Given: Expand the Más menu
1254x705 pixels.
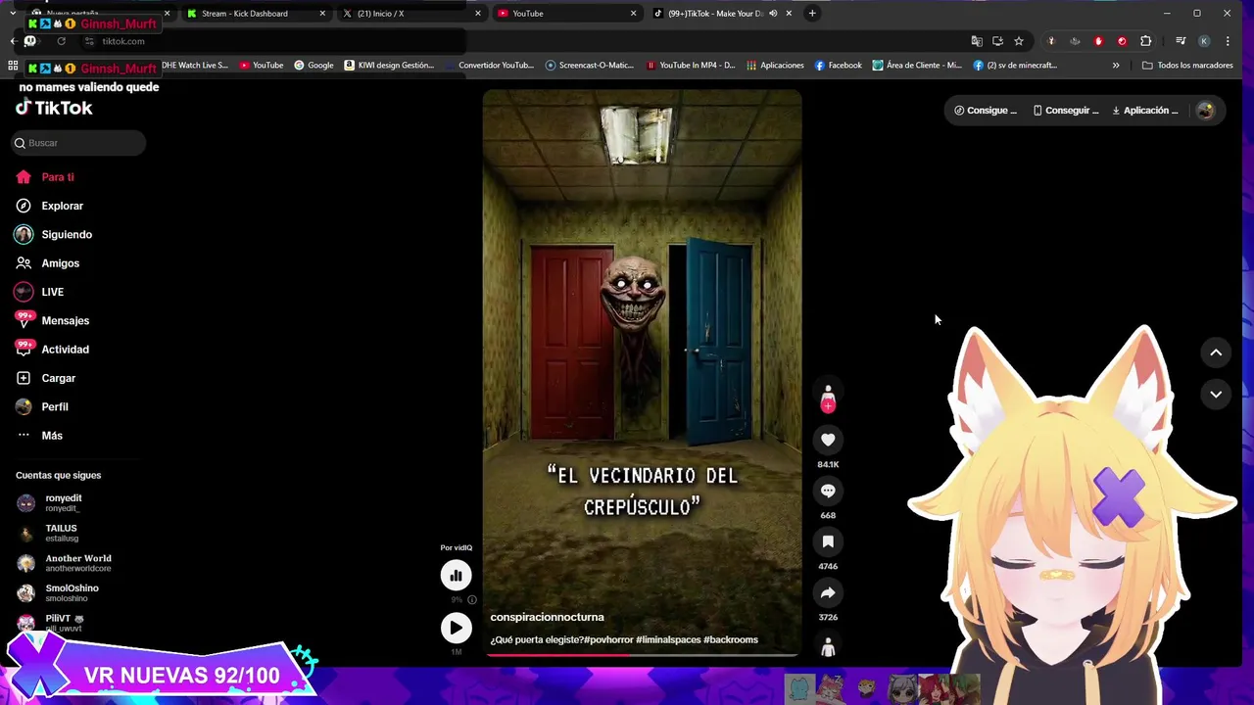Looking at the screenshot, I should [x=39, y=436].
